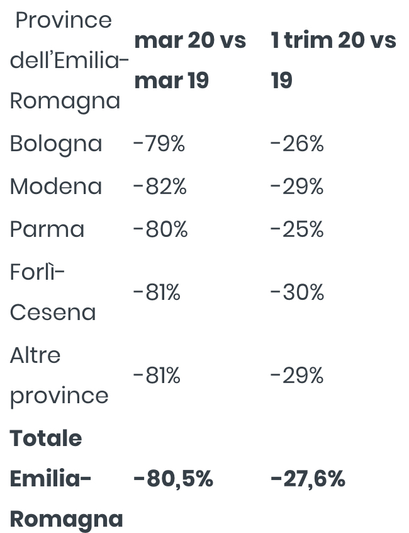Select the 'Altre province' row label
Screen dimensions: 409x533
pyautogui.click(x=59, y=375)
